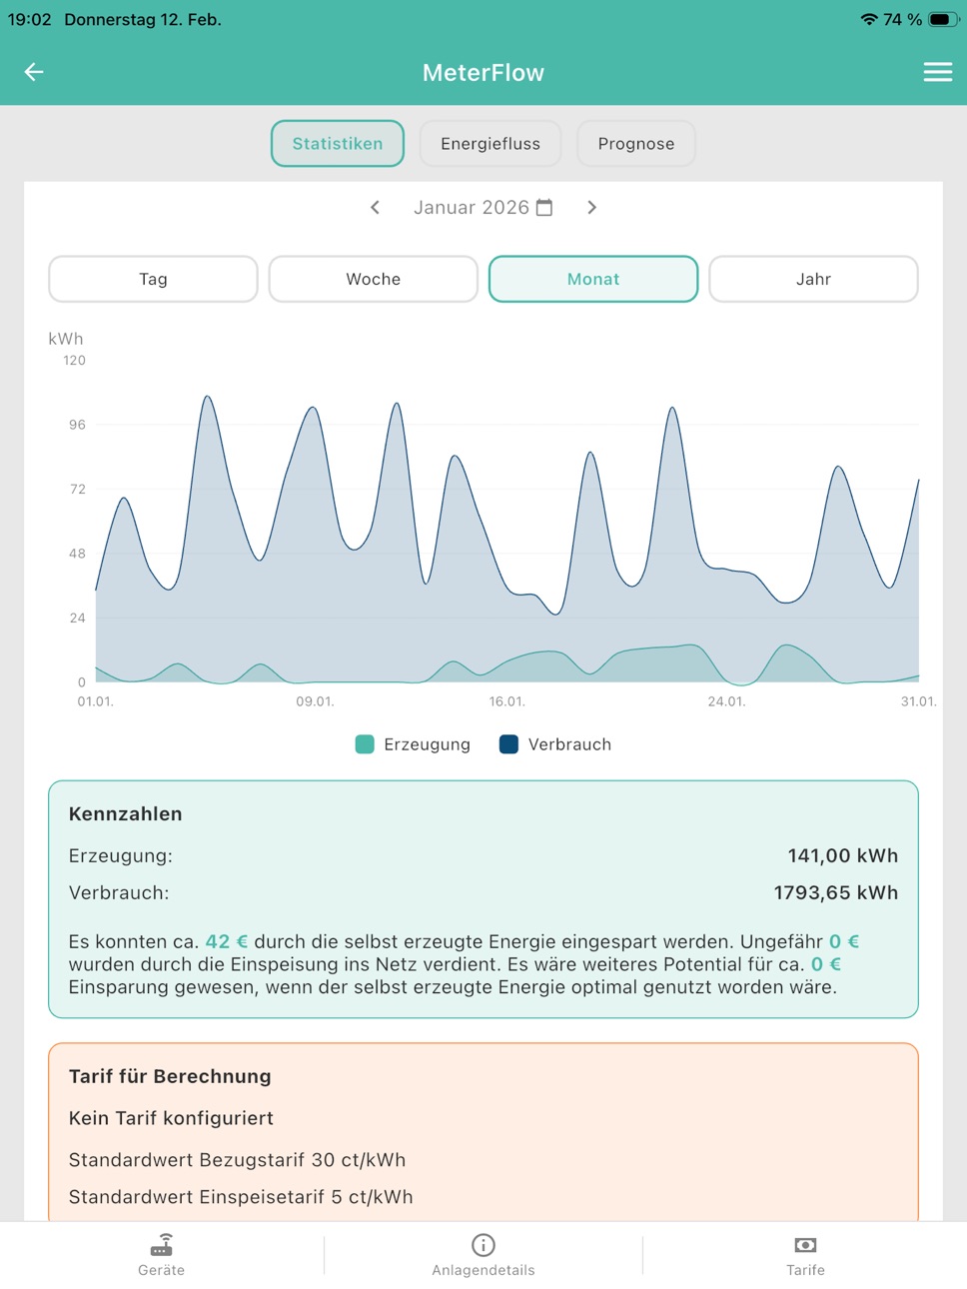Toggle the Verbrauch legend entry
The height and width of the screenshot is (1289, 967).
point(555,744)
